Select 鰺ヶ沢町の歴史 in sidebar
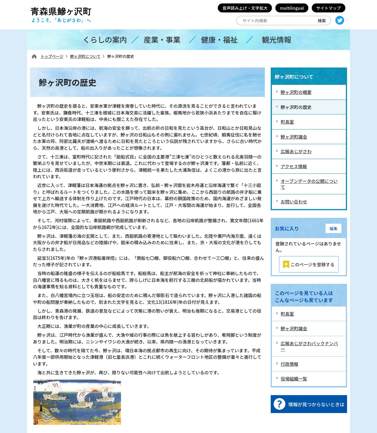 [x=296, y=107]
